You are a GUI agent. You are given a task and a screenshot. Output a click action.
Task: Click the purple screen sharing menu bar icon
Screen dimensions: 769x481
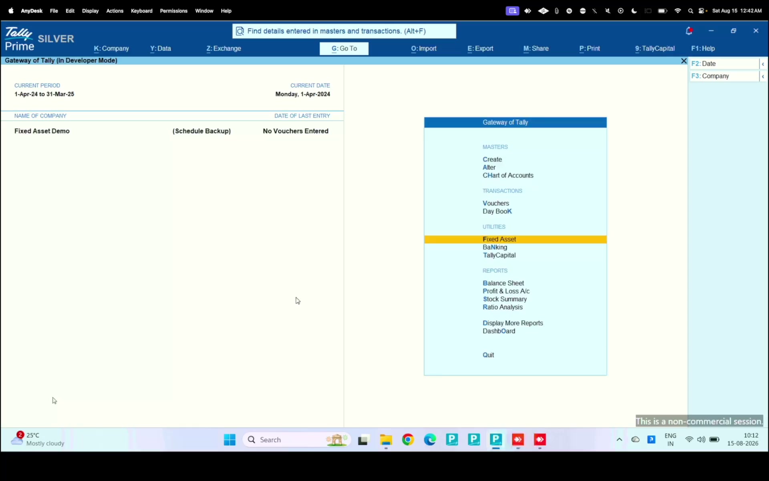click(512, 11)
